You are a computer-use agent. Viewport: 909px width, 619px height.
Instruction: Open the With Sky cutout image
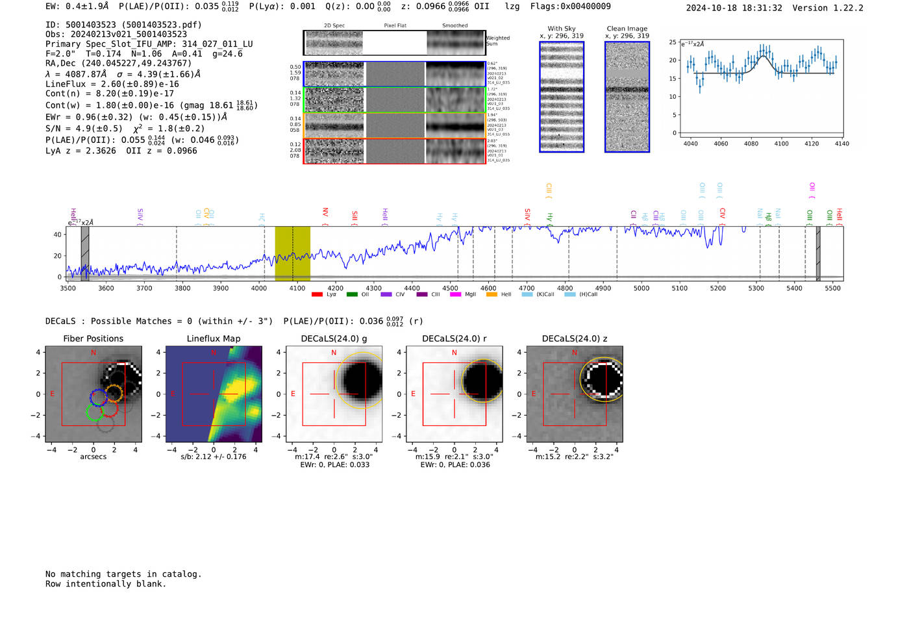562,97
